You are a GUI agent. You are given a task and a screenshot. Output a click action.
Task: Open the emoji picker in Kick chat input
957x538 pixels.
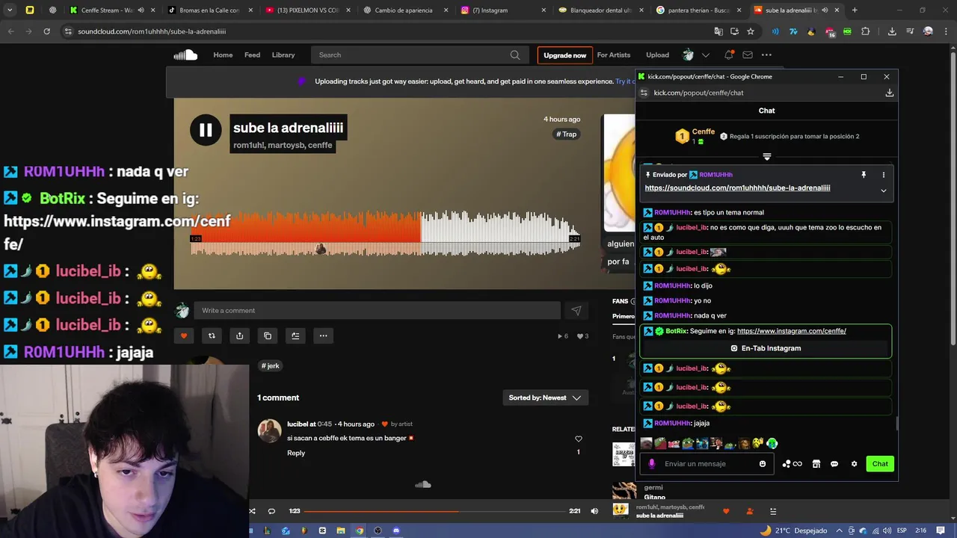tap(763, 464)
